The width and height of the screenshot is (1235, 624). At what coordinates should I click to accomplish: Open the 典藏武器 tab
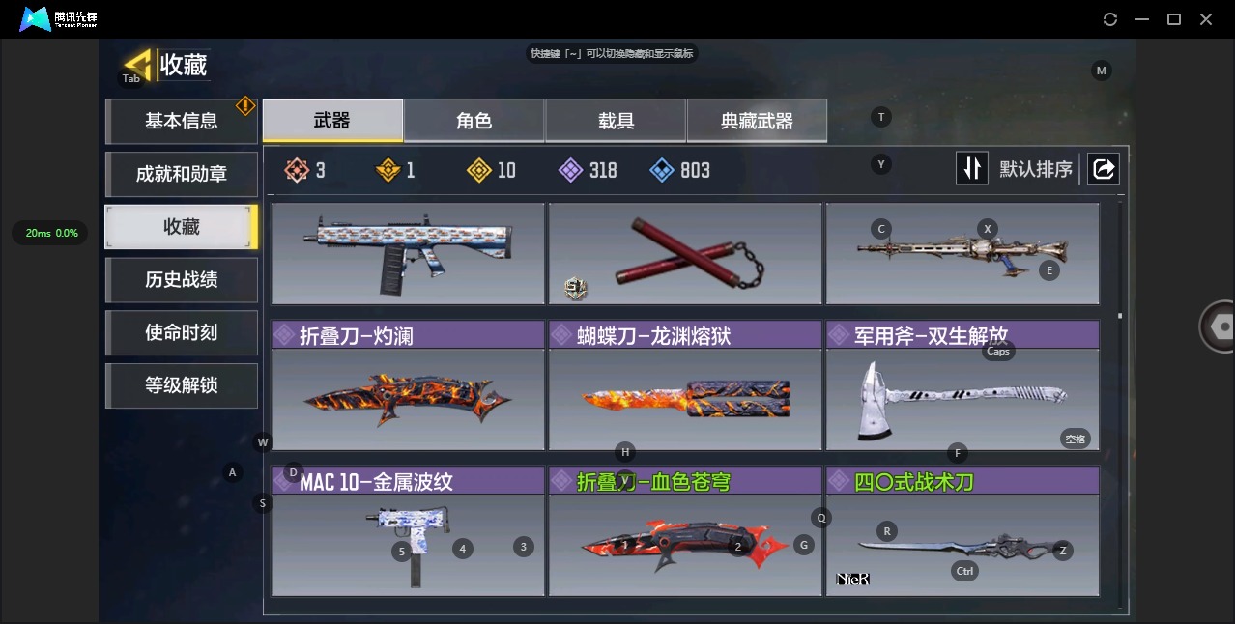point(757,121)
